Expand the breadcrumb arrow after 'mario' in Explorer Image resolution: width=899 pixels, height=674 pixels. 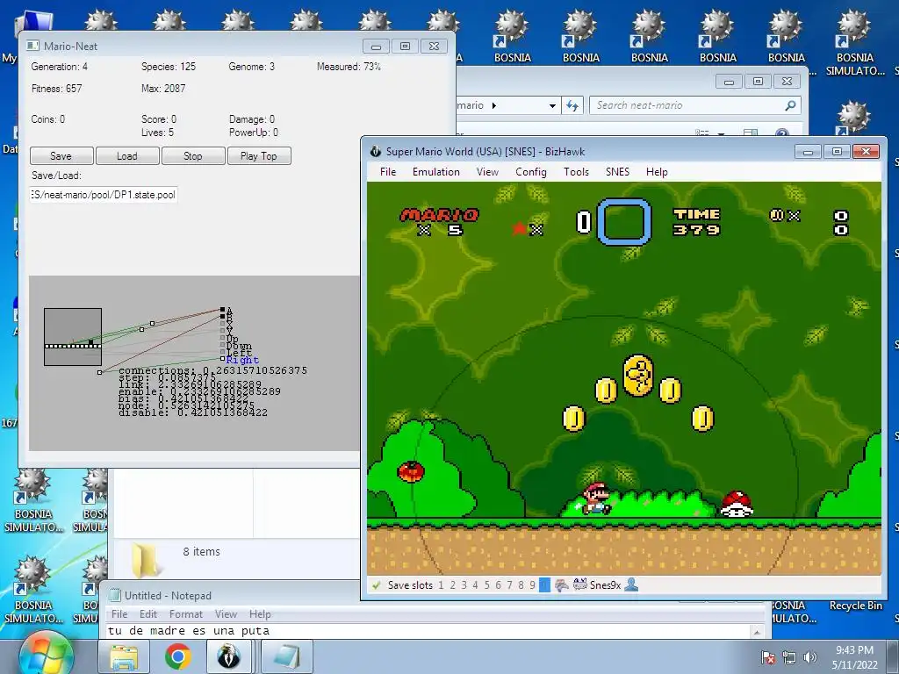pyautogui.click(x=494, y=105)
